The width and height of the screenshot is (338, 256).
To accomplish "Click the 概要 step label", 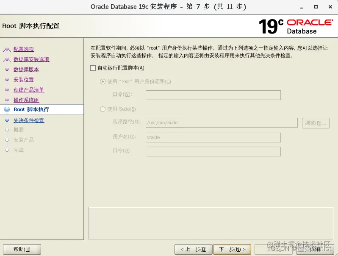I will pos(18,130).
